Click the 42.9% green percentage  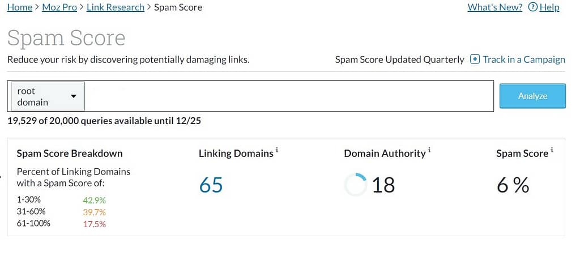point(95,201)
